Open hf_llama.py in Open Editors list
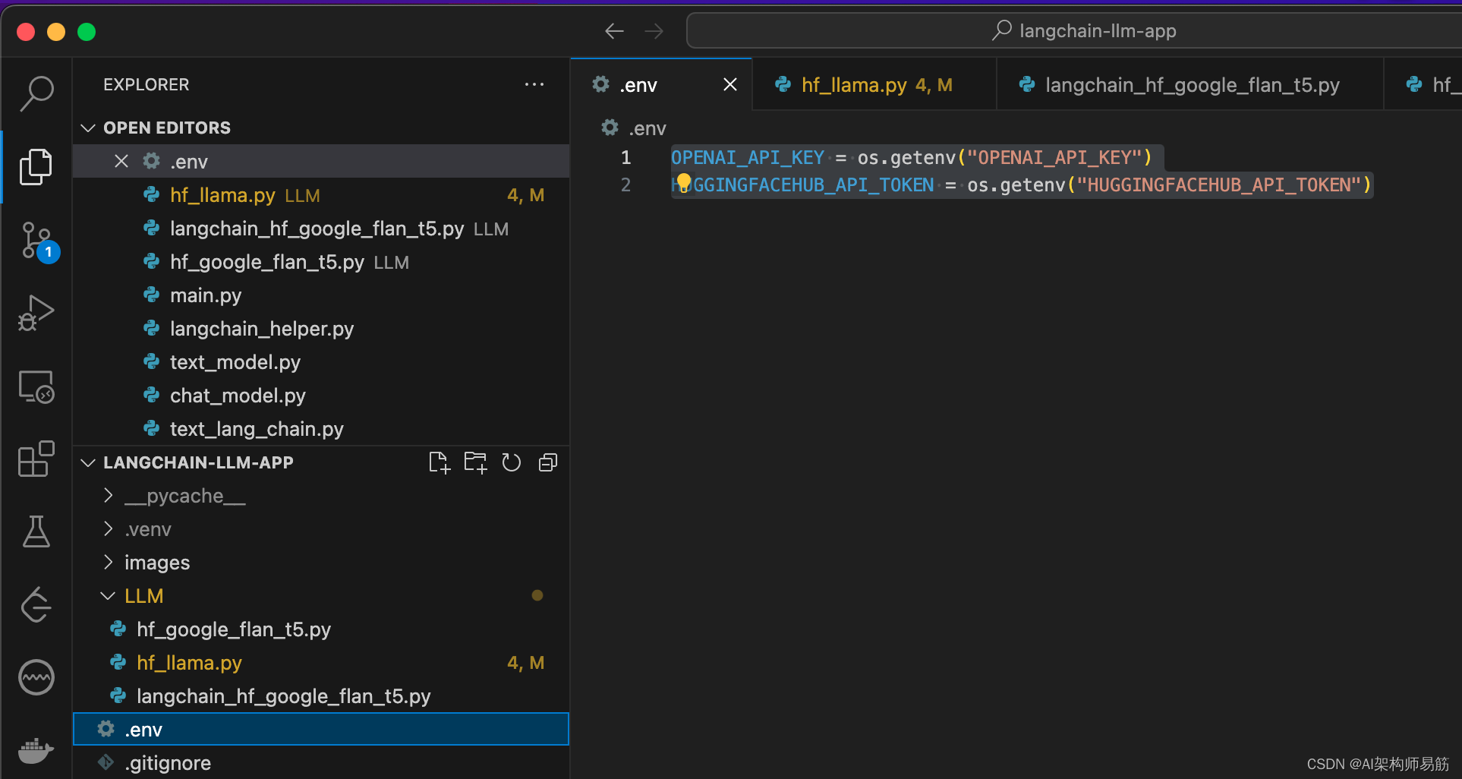The width and height of the screenshot is (1462, 779). click(320, 195)
